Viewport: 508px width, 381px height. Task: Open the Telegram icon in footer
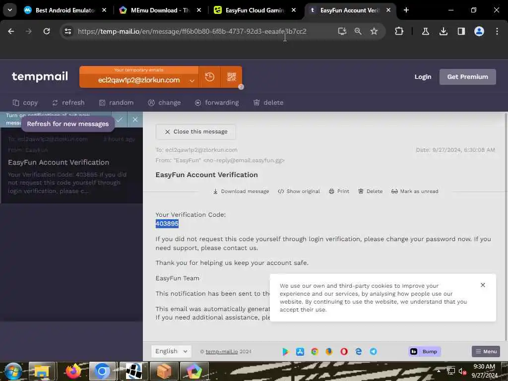[373, 352]
